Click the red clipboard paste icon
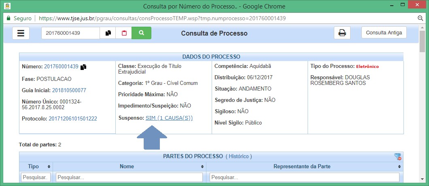The width and height of the screenshot is (429, 186). [124, 33]
